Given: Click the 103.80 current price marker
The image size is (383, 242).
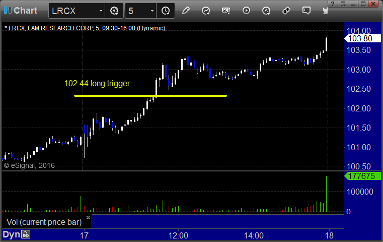Looking at the screenshot, I should click(x=362, y=38).
